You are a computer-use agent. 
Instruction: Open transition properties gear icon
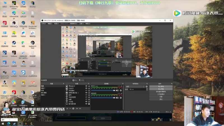click(x=146, y=87)
